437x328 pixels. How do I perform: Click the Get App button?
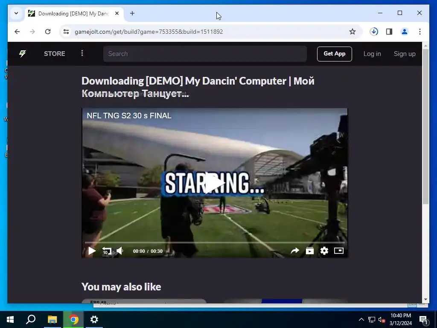[x=335, y=53]
